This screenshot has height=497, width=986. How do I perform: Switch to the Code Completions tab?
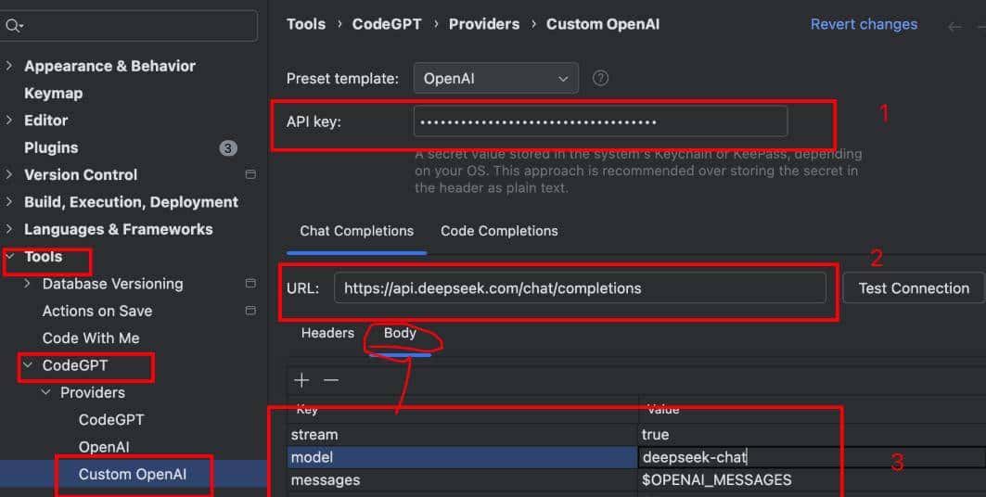pyautogui.click(x=499, y=231)
